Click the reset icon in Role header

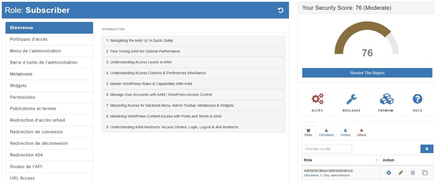point(281,10)
